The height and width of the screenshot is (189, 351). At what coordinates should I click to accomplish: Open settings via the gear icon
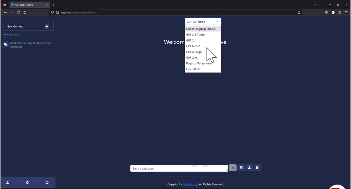pos(27,182)
